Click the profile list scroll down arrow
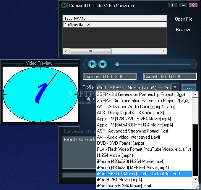This screenshot has height=190, width=201. coord(195,179)
